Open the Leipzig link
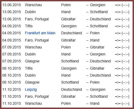The image size is (134, 109). (31, 90)
